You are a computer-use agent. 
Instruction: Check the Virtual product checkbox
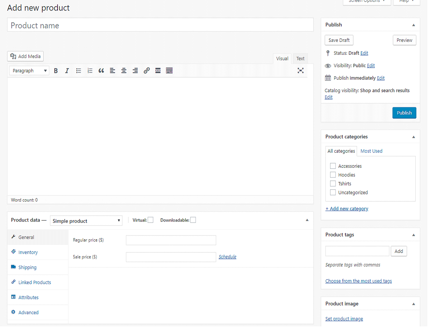click(150, 220)
